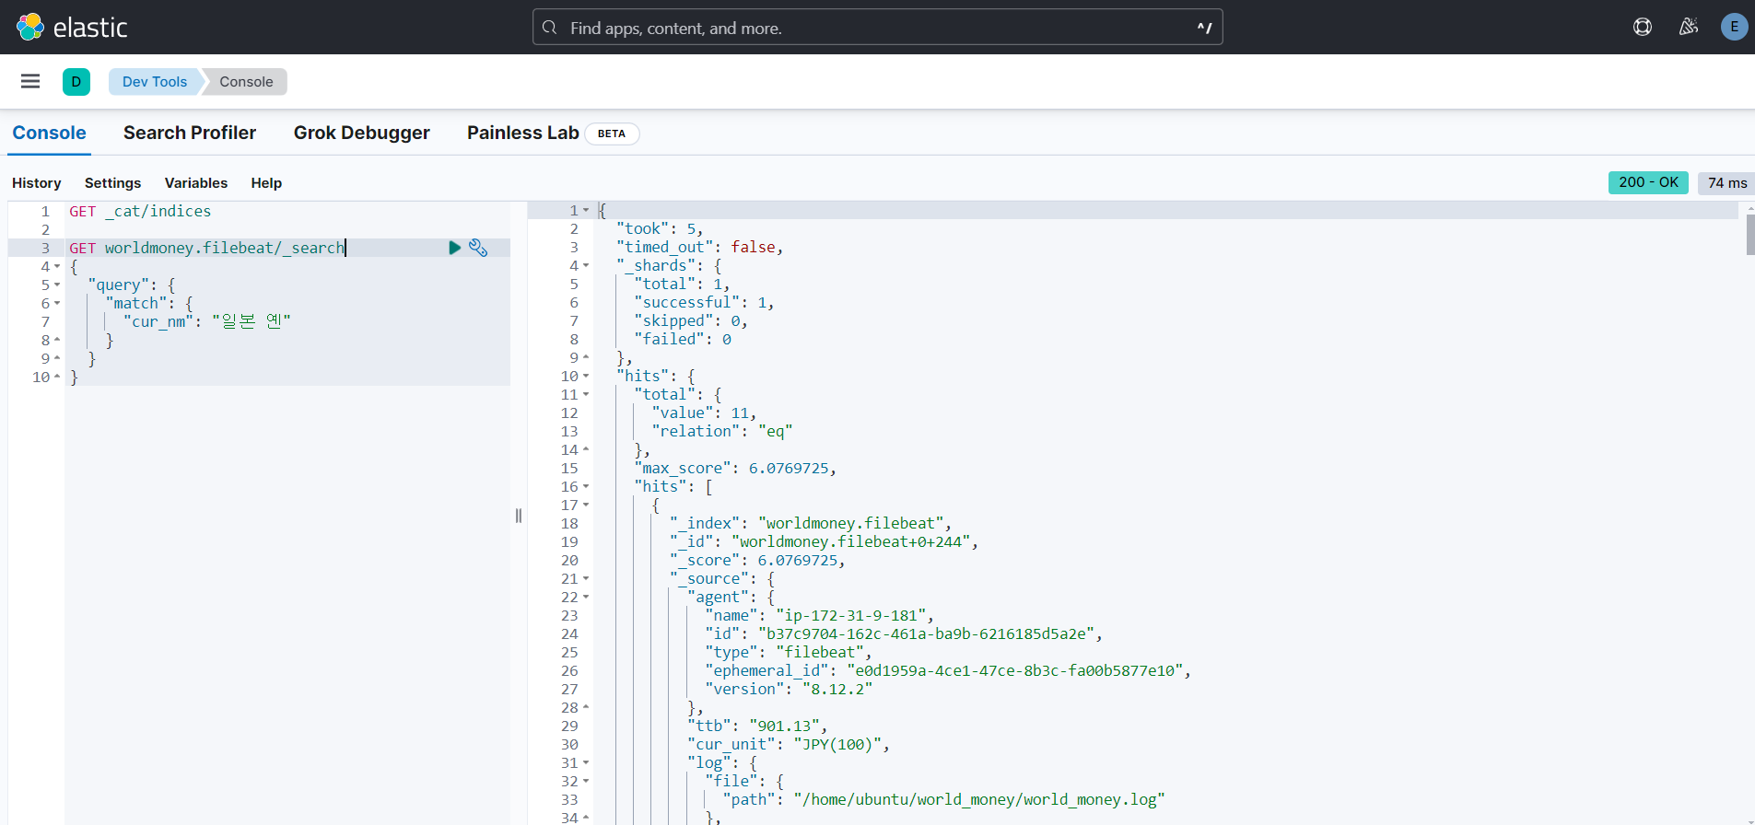This screenshot has height=825, width=1755.
Task: Open console Settings
Action: coord(113,182)
